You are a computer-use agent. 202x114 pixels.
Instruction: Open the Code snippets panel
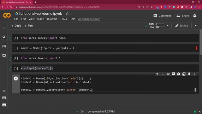[4, 91]
